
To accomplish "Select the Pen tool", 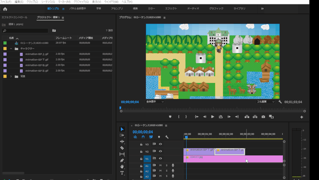I will click(122, 160).
